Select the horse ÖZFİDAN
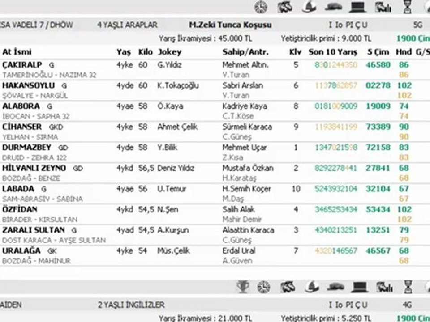The width and height of the screenshot is (430, 322). click(20, 209)
